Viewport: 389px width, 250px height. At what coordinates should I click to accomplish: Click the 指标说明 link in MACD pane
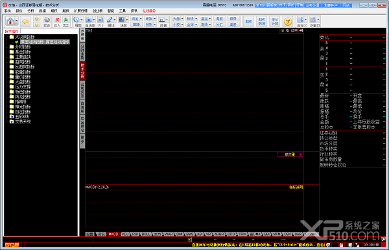click(x=296, y=187)
